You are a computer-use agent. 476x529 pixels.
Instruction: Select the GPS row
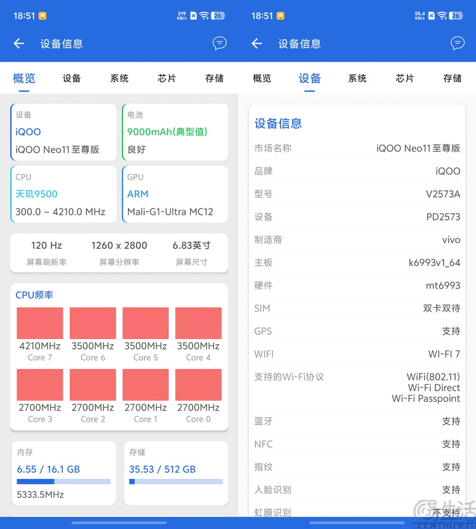tap(357, 331)
